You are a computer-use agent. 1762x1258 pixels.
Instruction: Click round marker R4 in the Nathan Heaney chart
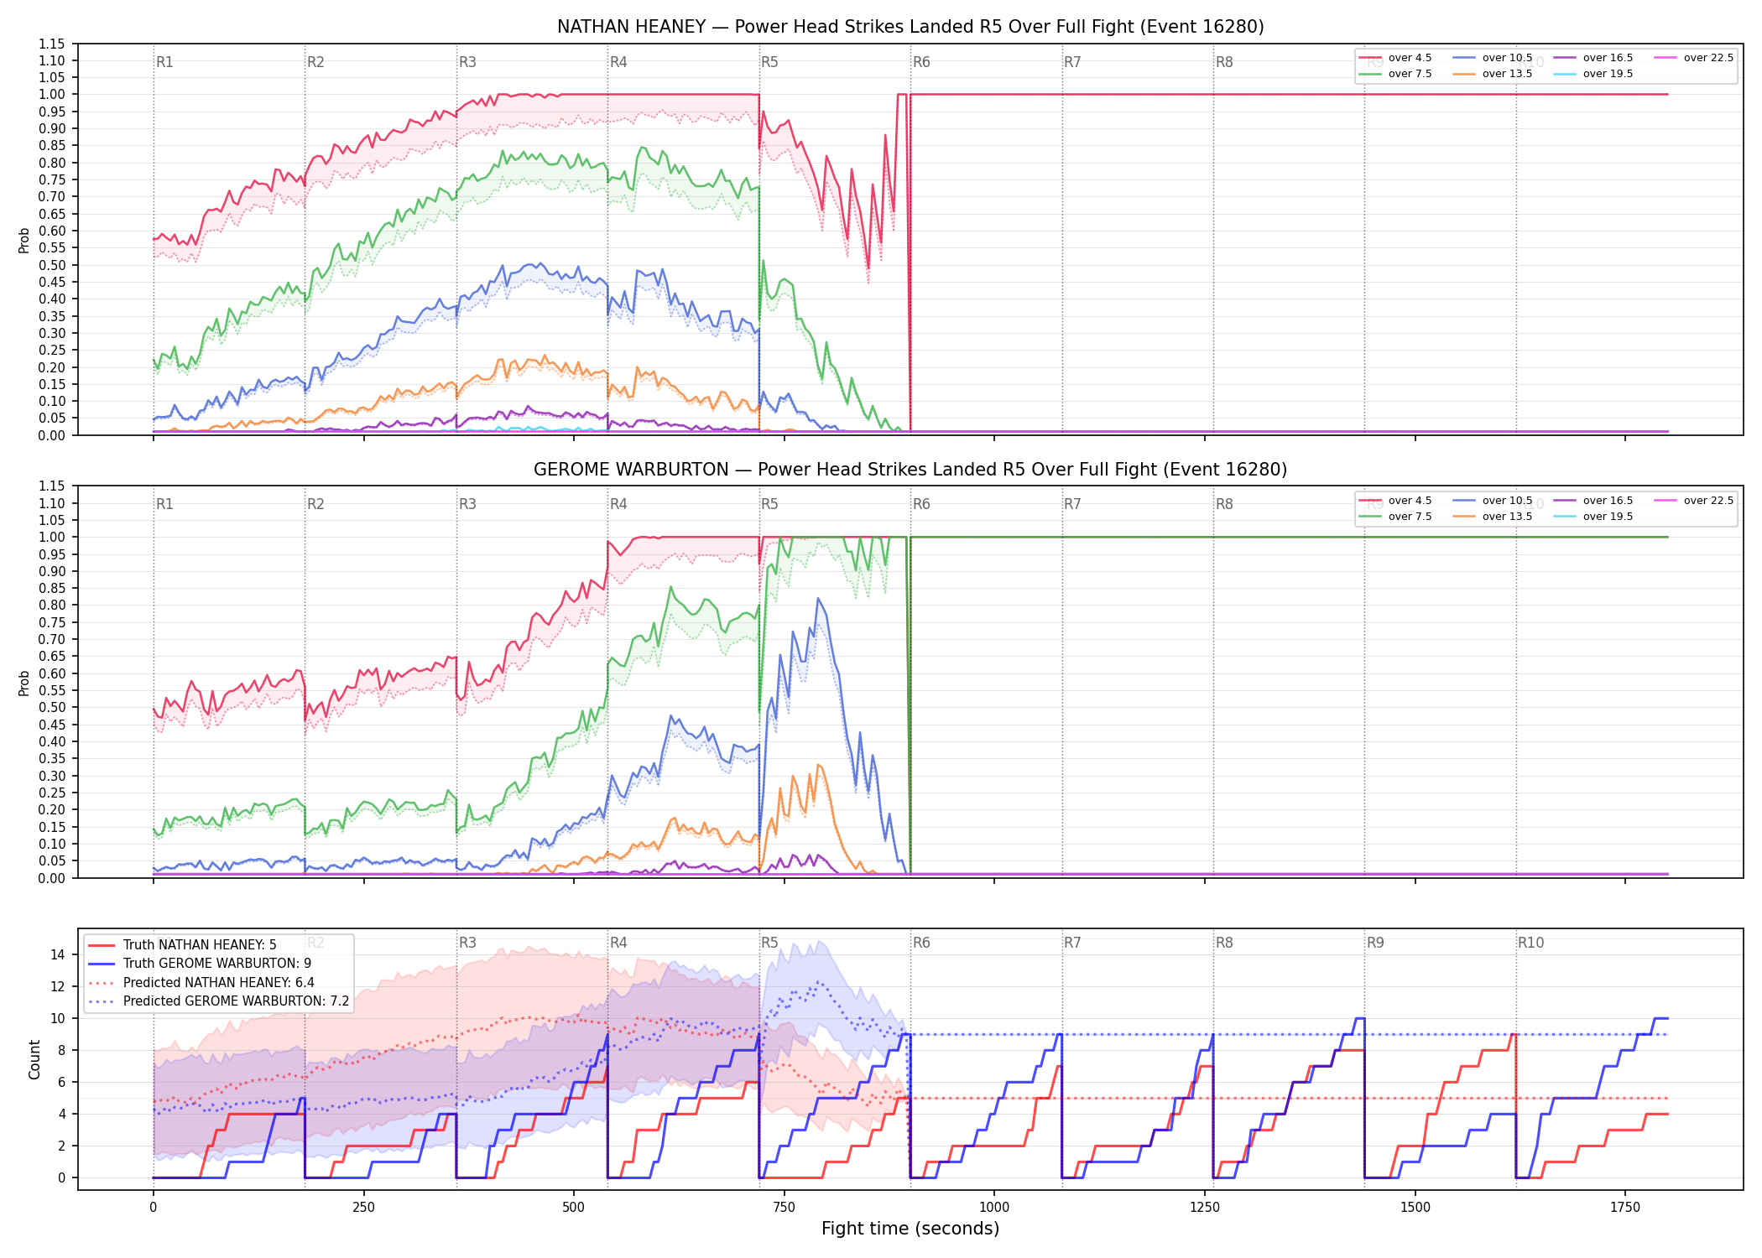click(618, 62)
